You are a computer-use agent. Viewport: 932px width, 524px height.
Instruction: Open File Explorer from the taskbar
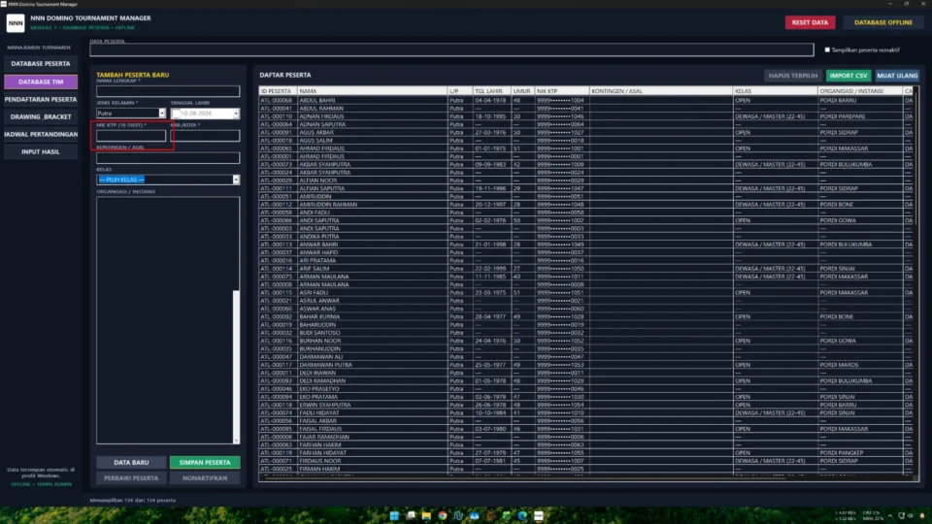(426, 515)
